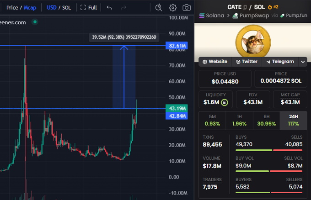Click the PRICE USD $0.04480 box
This screenshot has height=200, width=311.
tap(225, 79)
